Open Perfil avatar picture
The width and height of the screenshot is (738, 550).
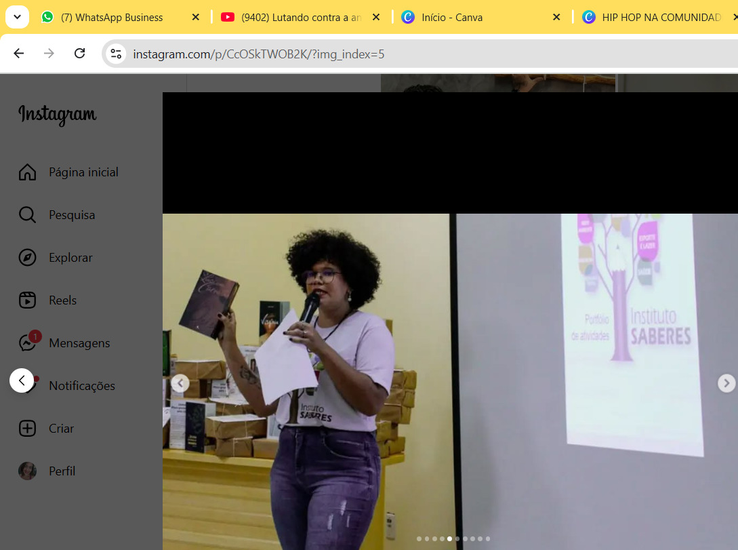tap(27, 471)
